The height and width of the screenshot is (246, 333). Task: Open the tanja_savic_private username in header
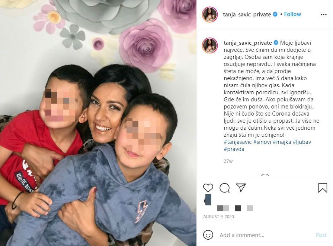[247, 15]
